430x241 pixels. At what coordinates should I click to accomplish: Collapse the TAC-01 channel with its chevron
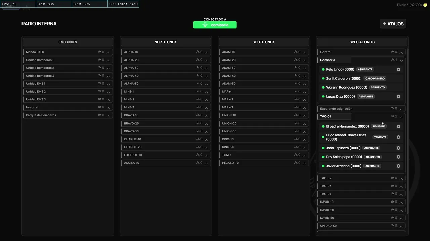401,117
